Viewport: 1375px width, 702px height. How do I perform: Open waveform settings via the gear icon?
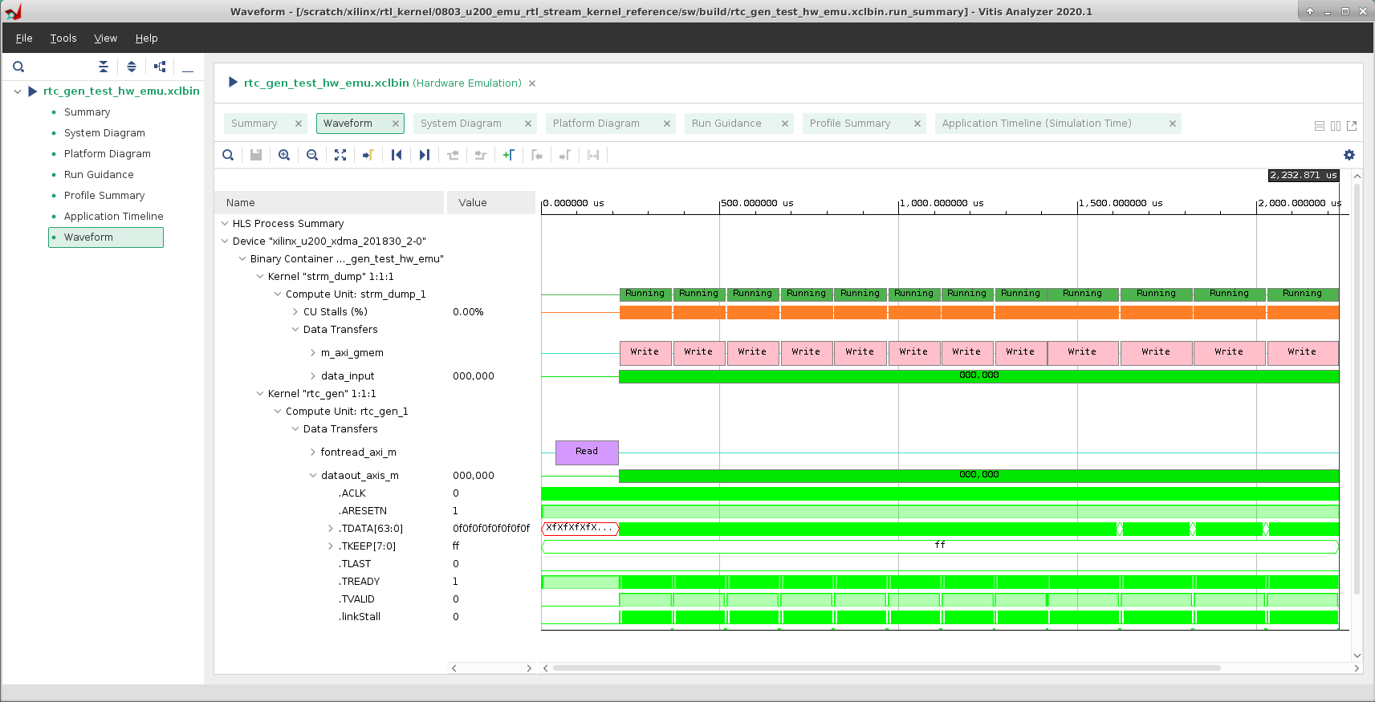tap(1349, 155)
